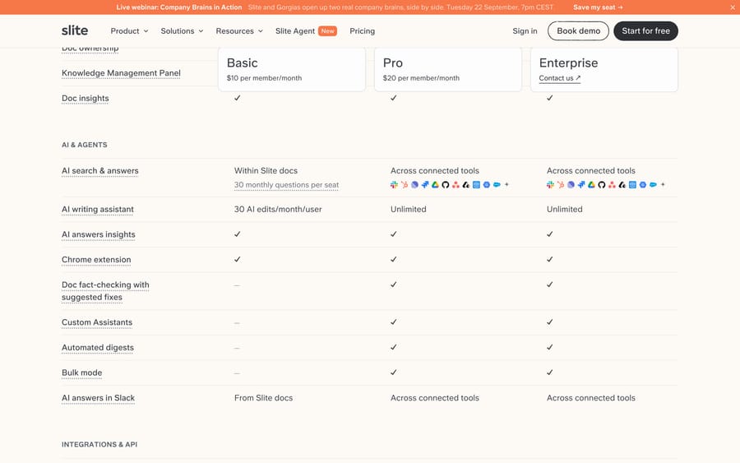Click the plus icon after Pro integrations
740x463 pixels.
[x=506, y=184]
